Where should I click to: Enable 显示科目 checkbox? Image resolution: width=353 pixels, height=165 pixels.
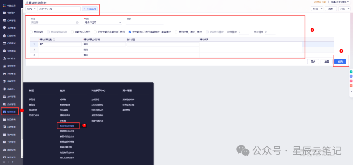[31, 32]
